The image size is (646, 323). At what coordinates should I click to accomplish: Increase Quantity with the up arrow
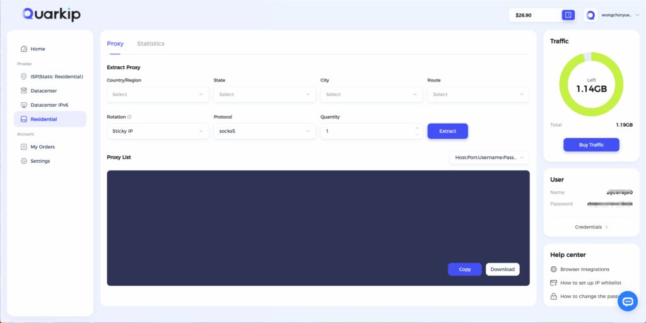coord(417,128)
